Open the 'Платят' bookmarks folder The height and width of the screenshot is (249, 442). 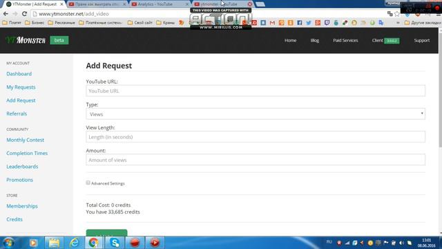click(x=12, y=23)
